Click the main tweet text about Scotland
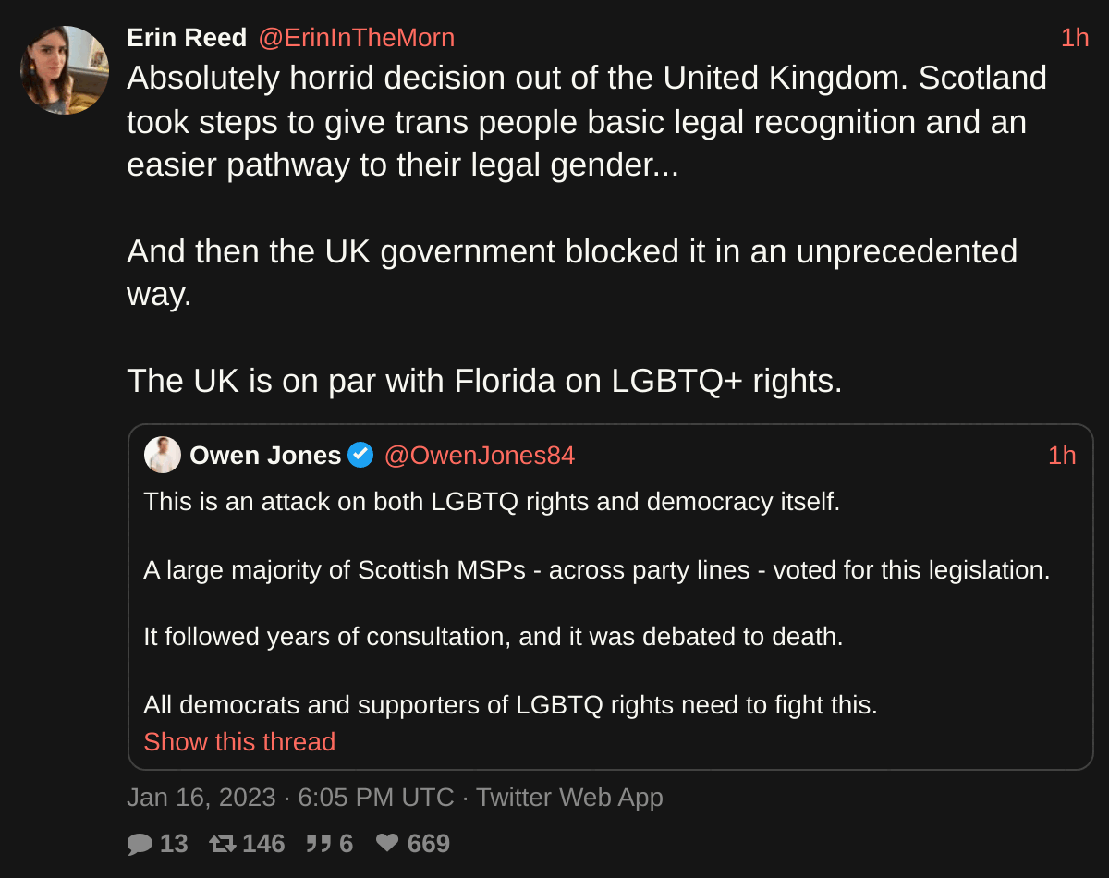The image size is (1109, 878). click(586, 122)
